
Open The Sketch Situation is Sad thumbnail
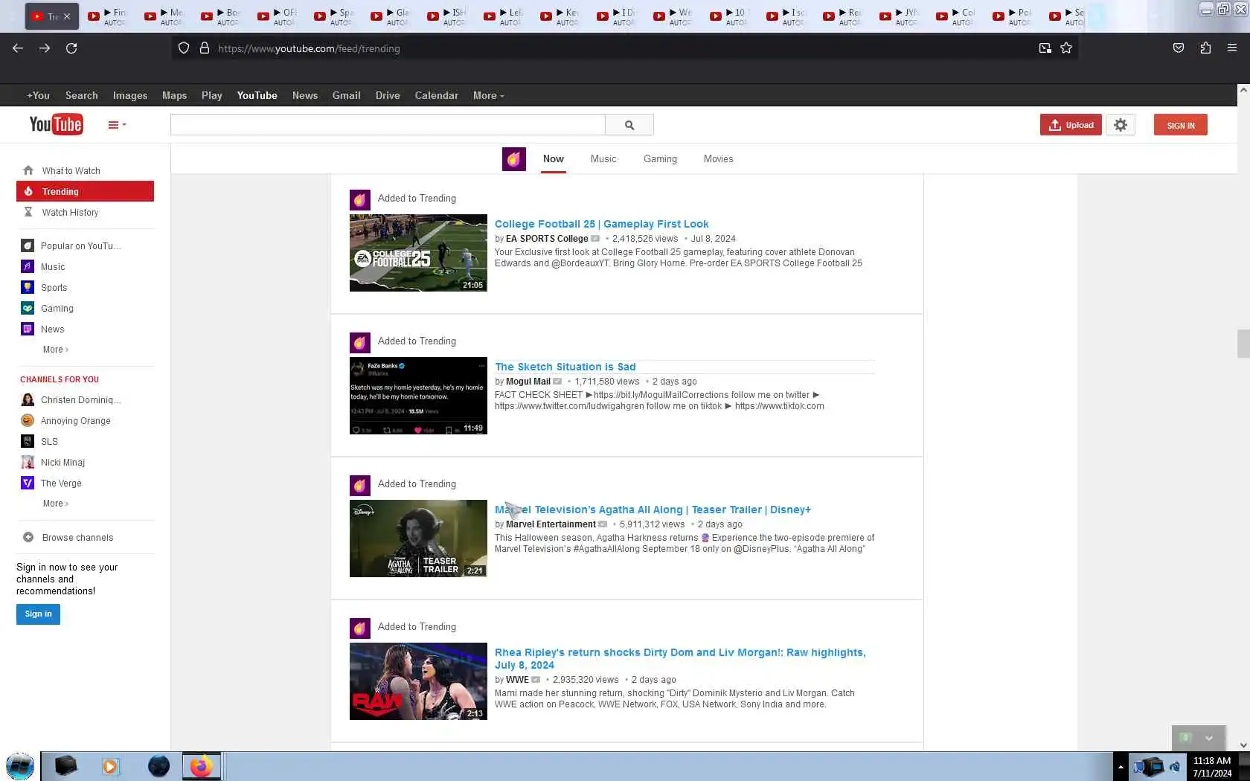pos(418,396)
